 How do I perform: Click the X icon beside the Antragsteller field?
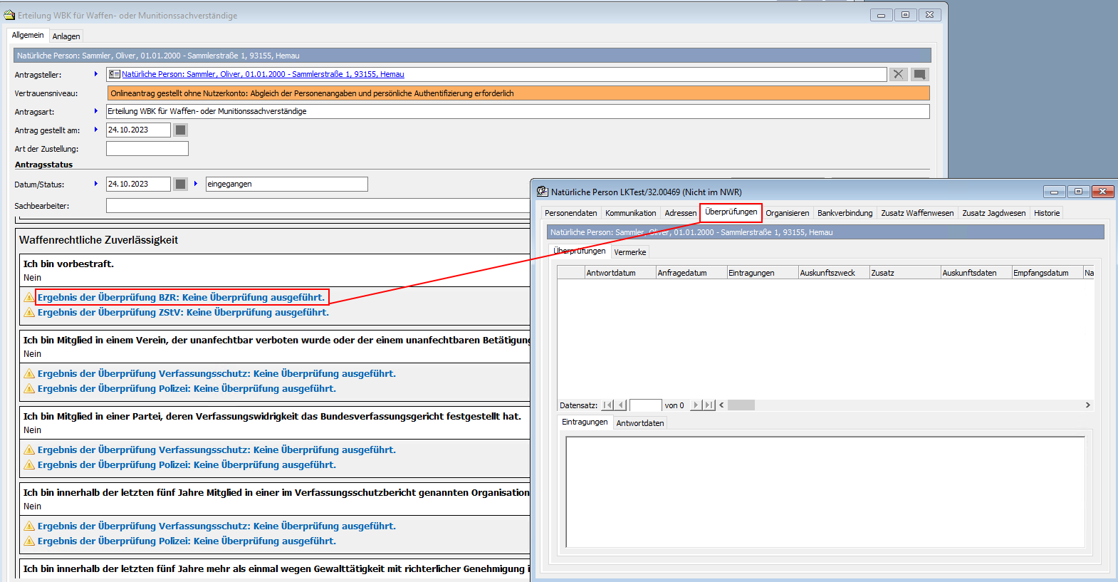tap(898, 74)
